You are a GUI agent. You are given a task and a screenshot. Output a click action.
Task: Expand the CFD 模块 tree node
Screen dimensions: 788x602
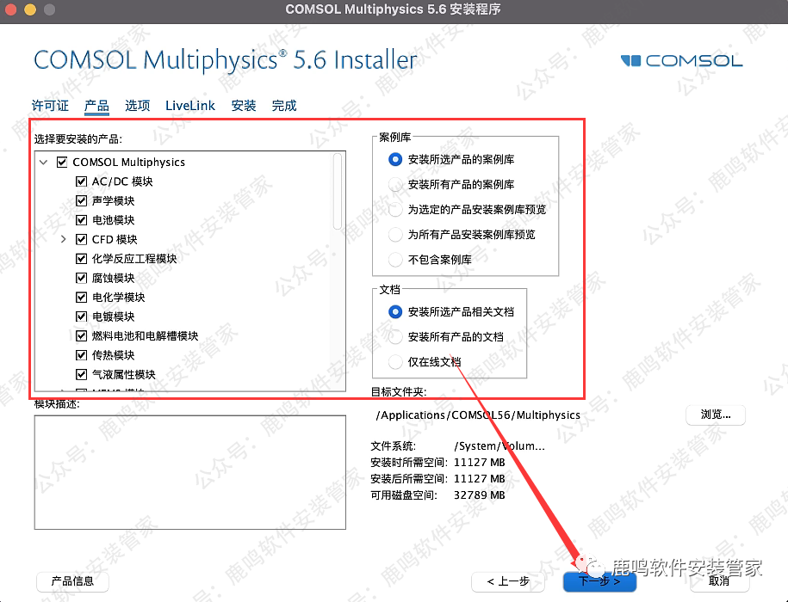[x=64, y=240]
